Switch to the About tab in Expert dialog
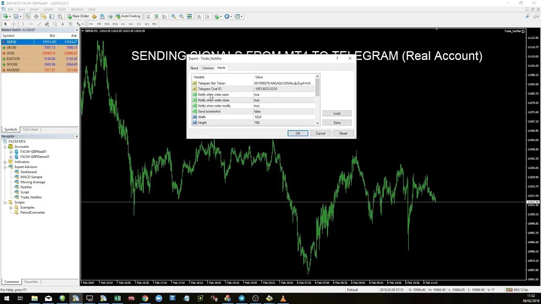This screenshot has width=541, height=304. (x=194, y=68)
